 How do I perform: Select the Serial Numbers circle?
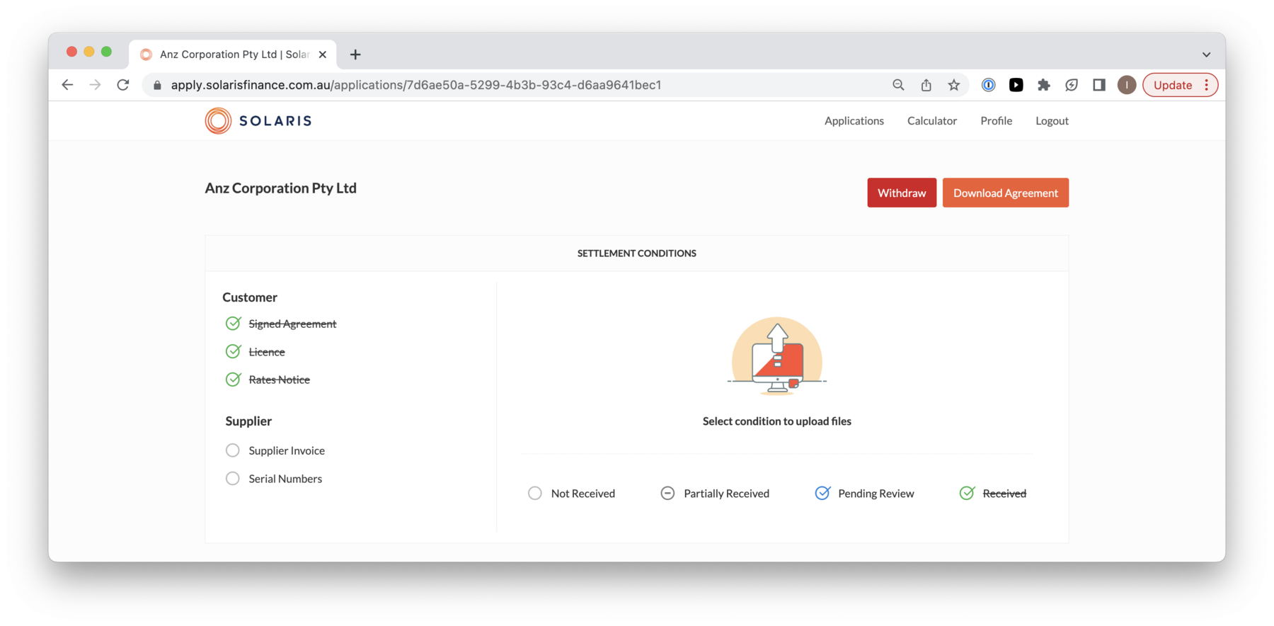[233, 479]
